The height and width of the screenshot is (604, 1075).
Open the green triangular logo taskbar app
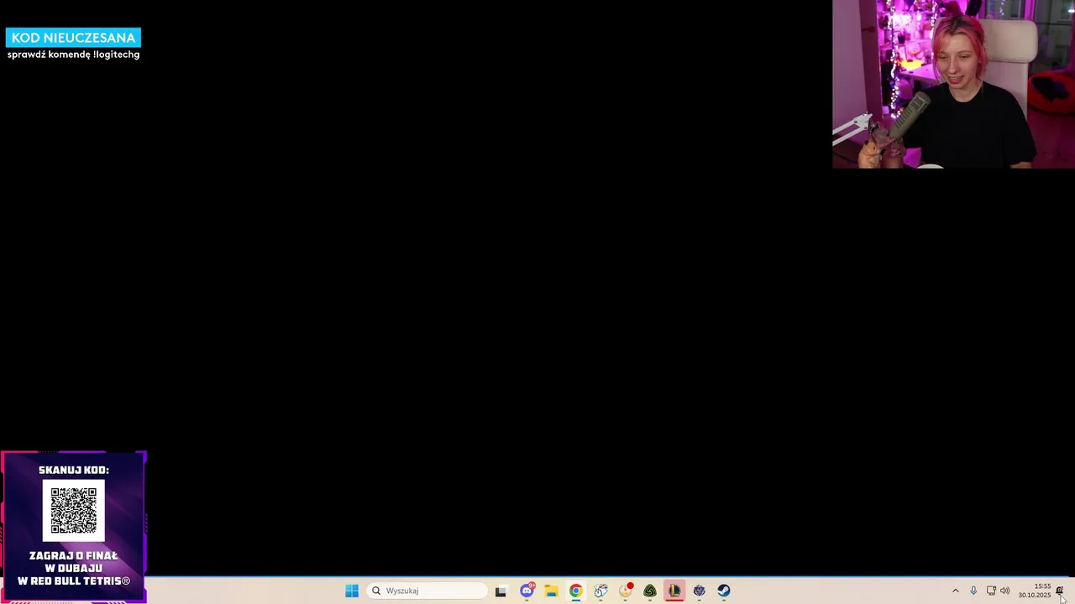pyautogui.click(x=650, y=591)
